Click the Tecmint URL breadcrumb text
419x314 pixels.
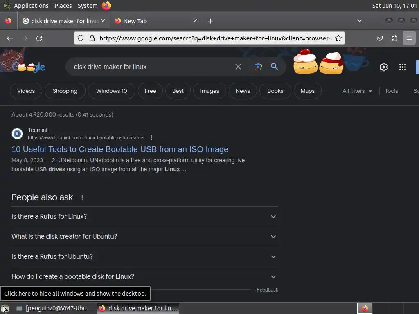(x=86, y=138)
